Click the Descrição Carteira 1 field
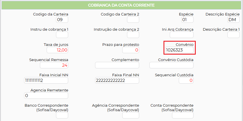Viewport: 243px width, 121px height. 233,35
